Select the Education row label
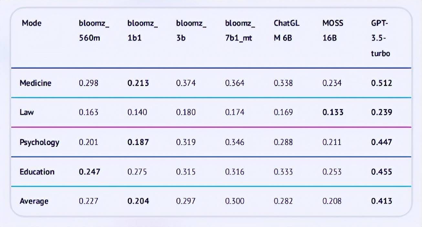This screenshot has height=227, width=422. [37, 172]
